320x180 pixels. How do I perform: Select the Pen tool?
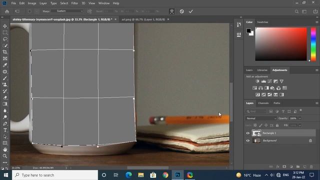coord(5,123)
